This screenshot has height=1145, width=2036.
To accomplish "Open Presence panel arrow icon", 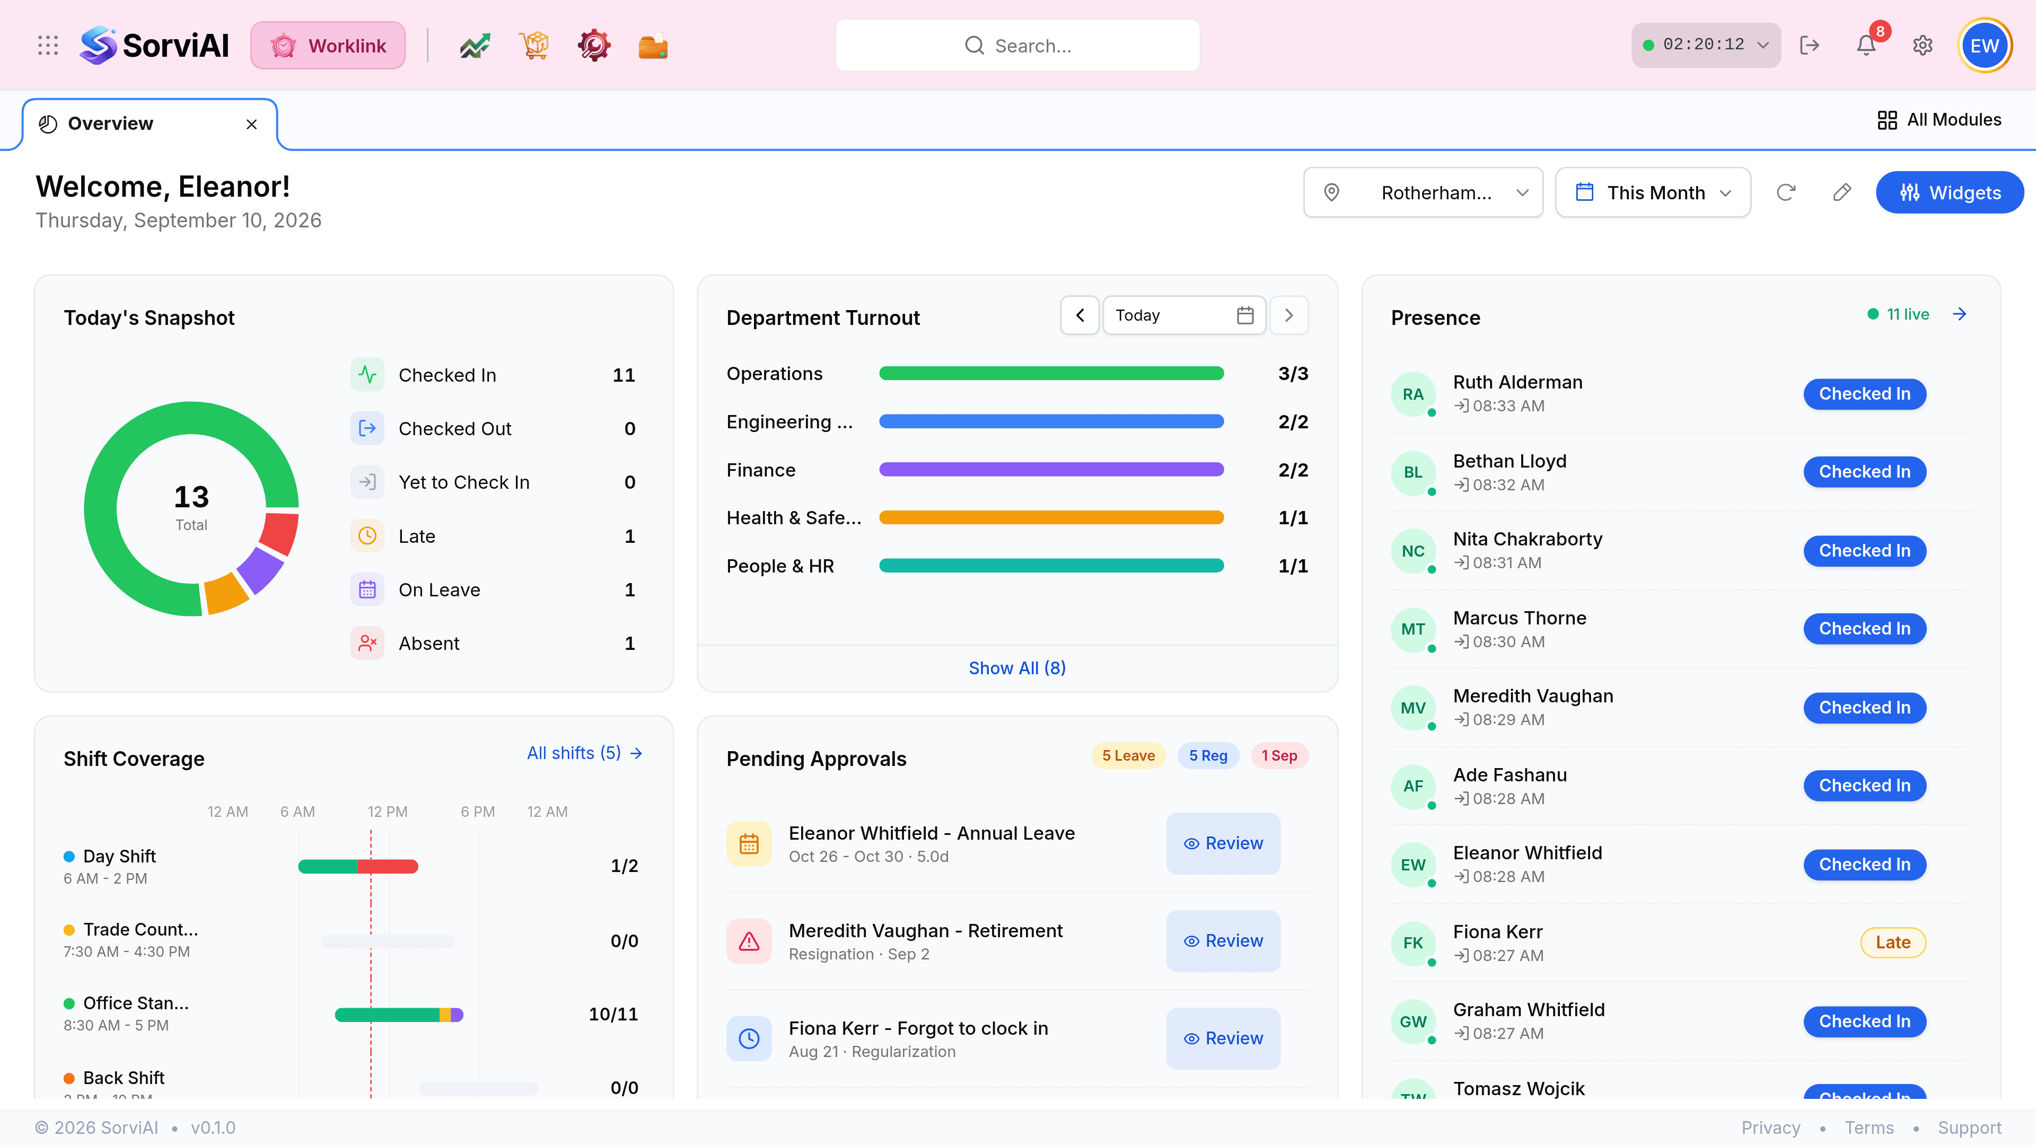I will [x=1959, y=314].
